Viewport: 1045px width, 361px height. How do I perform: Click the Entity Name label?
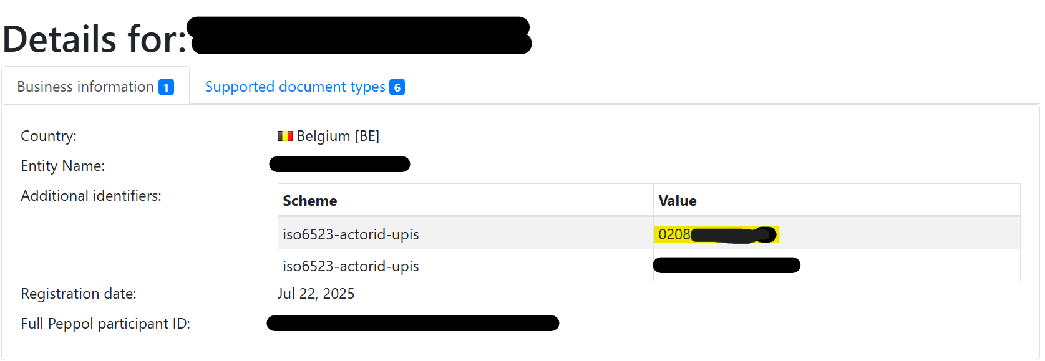point(62,165)
